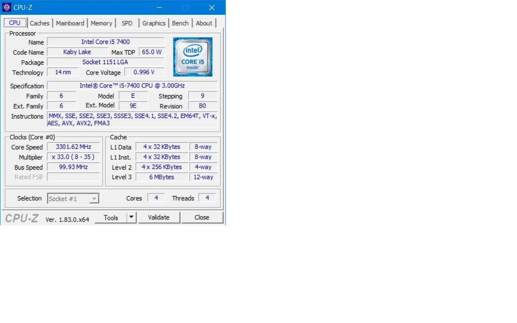Open the Bench tab
The width and height of the screenshot is (517, 323).
[180, 23]
